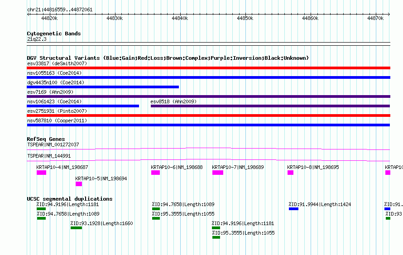Select the KRTAP10-4|NM_198687 label
The height and width of the screenshot is (255, 403).
[x=62, y=167]
